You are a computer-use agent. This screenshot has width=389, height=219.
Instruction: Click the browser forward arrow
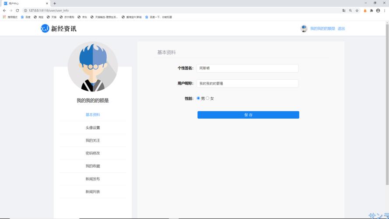[11, 11]
